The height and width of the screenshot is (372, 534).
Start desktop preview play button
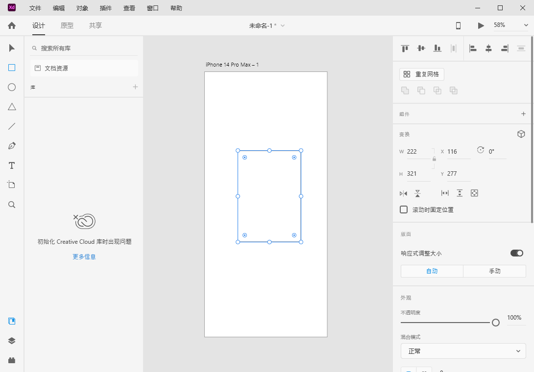point(481,25)
